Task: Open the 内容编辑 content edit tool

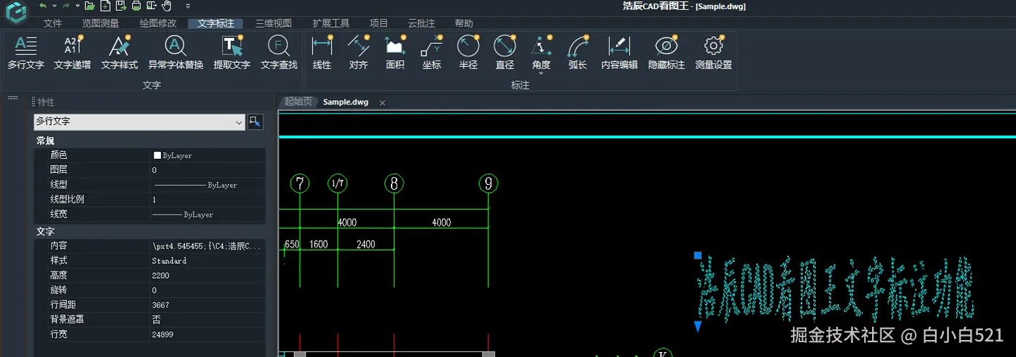Action: (x=619, y=54)
